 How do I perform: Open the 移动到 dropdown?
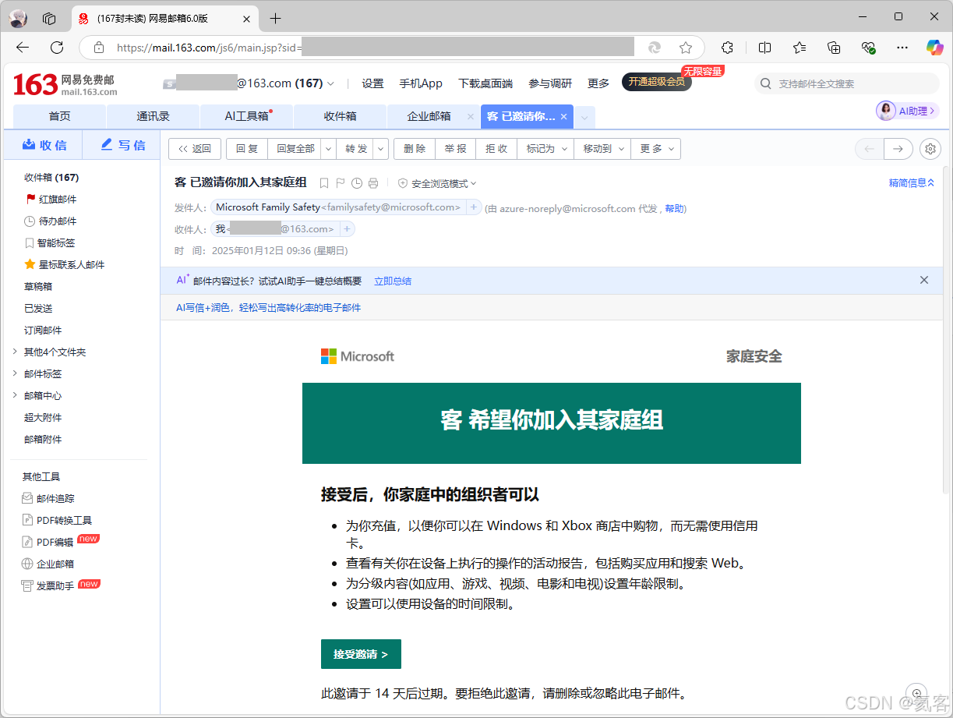(602, 149)
